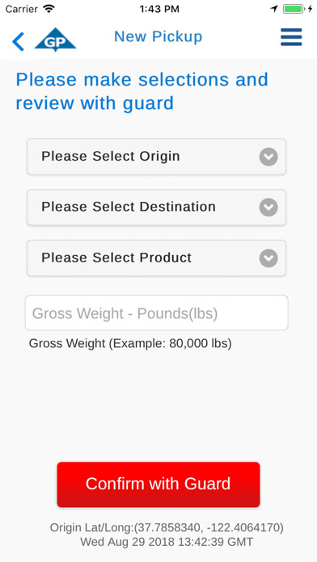Tap the New Pickup title
This screenshot has height=562, width=317.
(158, 36)
